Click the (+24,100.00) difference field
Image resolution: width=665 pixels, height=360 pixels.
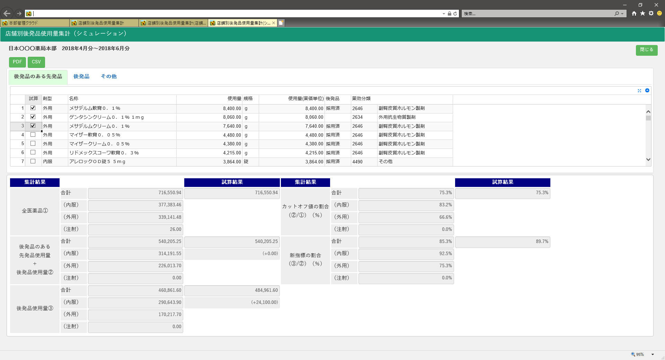coord(232,303)
